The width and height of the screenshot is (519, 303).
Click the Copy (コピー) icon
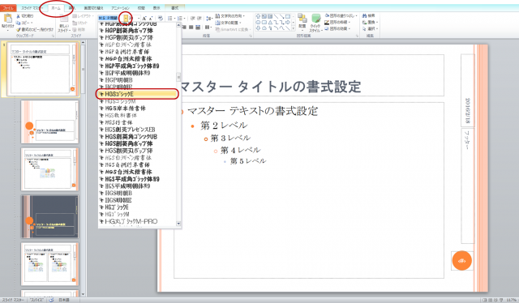[x=18, y=23]
